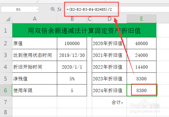The width and height of the screenshot is (169, 117).
Task: Select row 8 header
Action: (x=6, y=112)
